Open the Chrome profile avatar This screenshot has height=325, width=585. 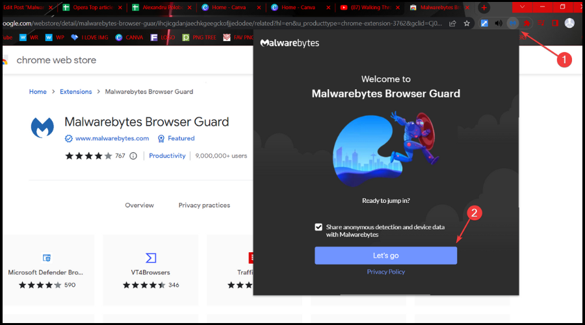(x=569, y=23)
